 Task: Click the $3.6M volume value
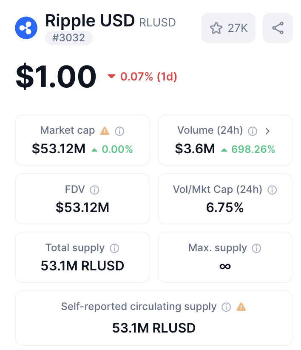(195, 149)
